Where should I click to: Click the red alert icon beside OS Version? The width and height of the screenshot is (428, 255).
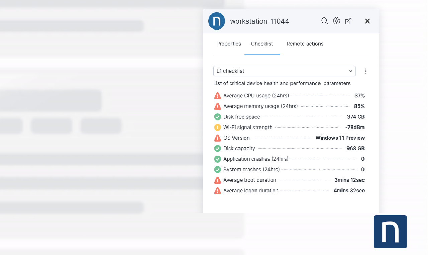(x=217, y=138)
